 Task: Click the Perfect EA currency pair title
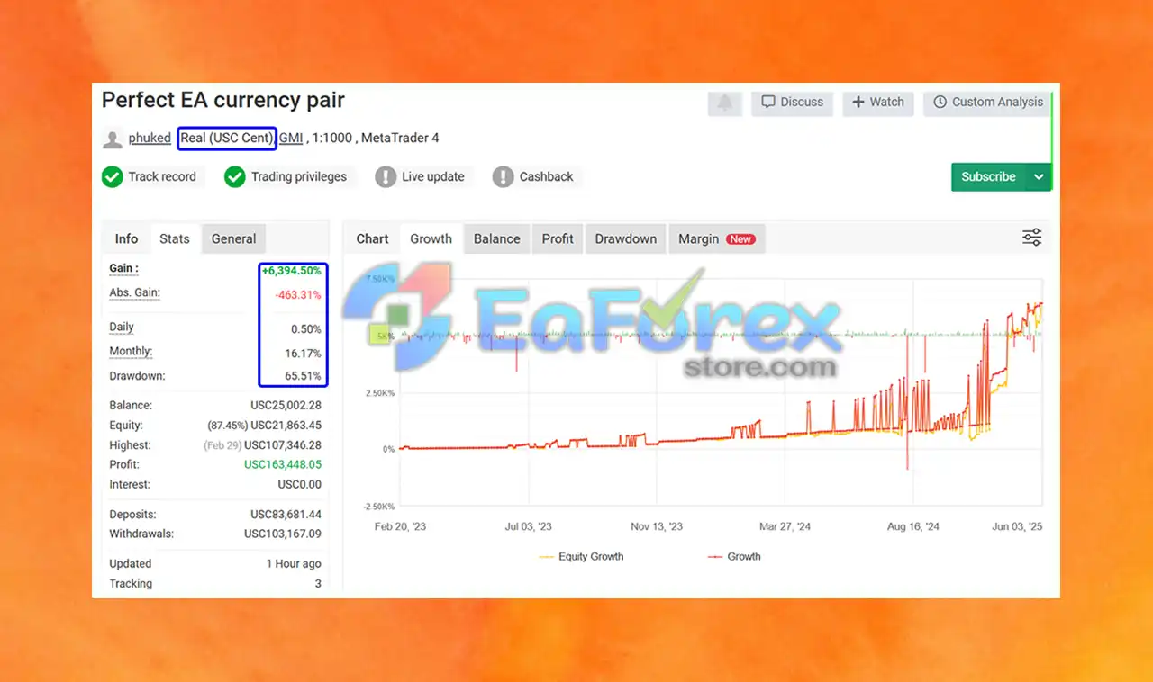[223, 100]
